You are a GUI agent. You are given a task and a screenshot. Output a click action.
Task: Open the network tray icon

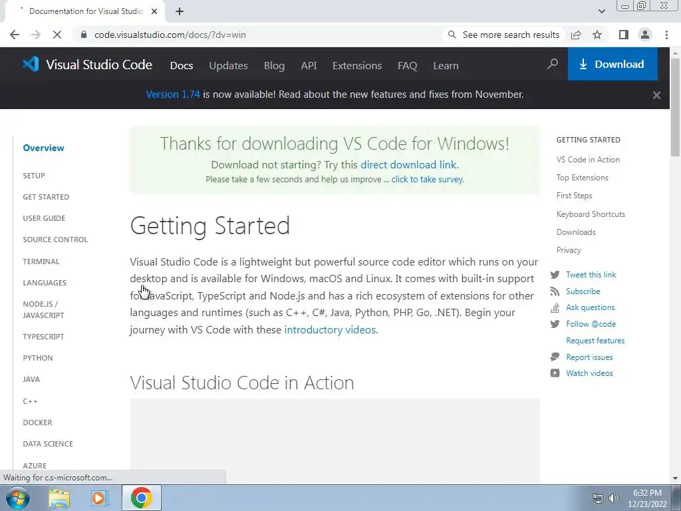[598, 498]
